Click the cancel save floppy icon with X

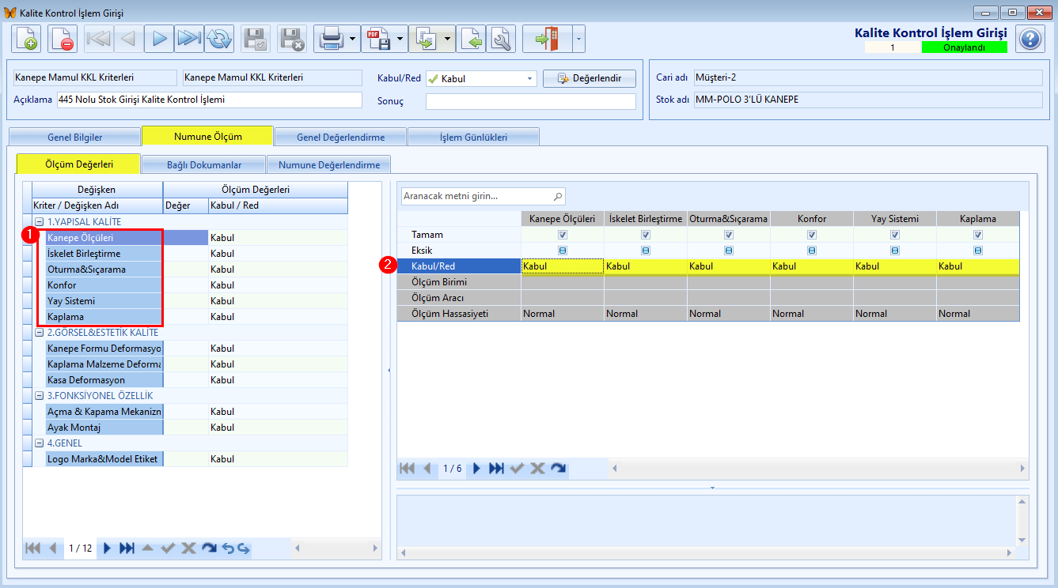[292, 38]
